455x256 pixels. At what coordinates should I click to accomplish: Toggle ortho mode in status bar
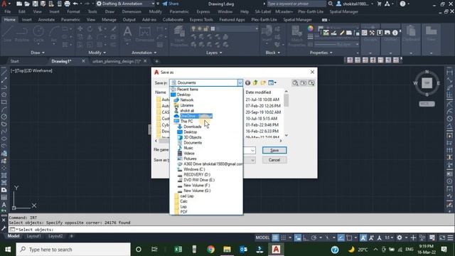[x=306, y=238]
